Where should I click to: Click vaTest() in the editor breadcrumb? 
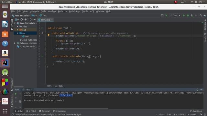coord(59,86)
